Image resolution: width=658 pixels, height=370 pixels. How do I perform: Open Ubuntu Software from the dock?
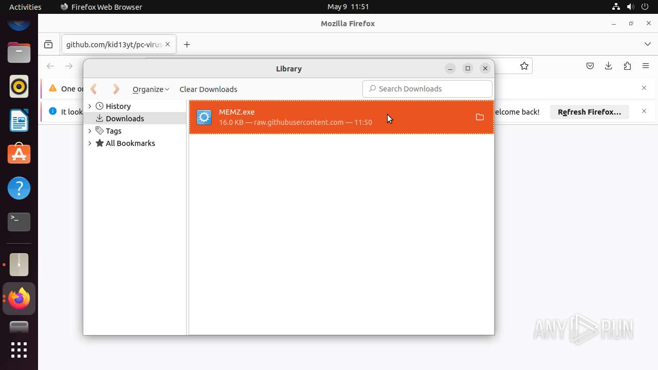pyautogui.click(x=19, y=154)
